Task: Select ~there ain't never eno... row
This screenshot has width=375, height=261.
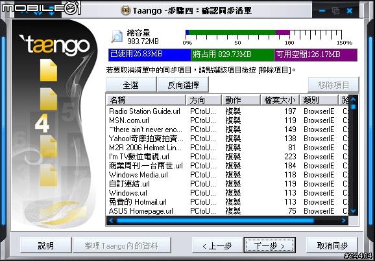Action: point(227,130)
